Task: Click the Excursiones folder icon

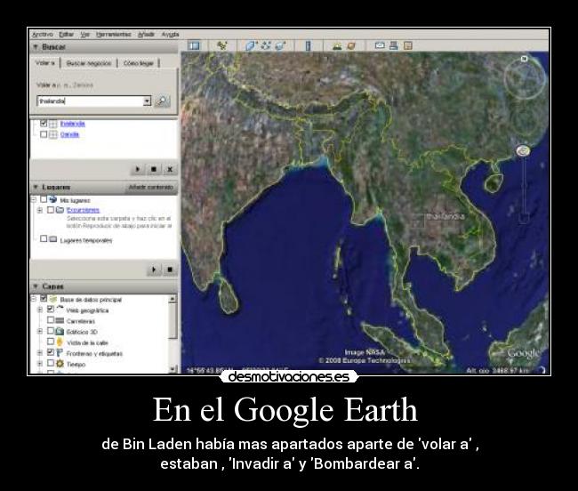Action: pyautogui.click(x=60, y=210)
